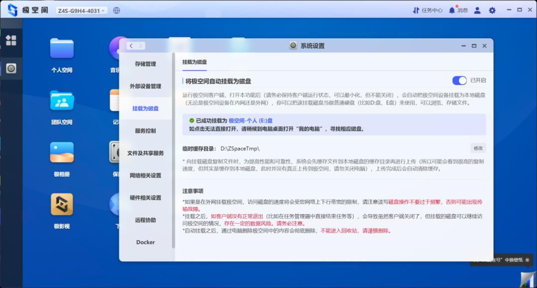Click the 极空间 logo at top left
537x288 pixels.
[12, 10]
